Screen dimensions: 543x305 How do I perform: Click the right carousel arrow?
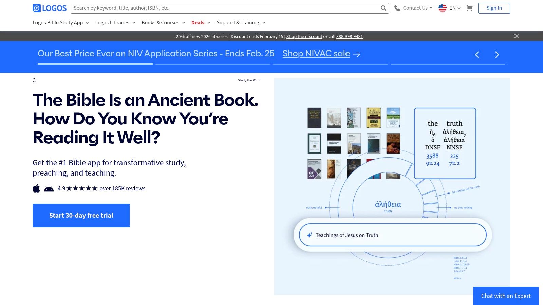click(x=497, y=54)
